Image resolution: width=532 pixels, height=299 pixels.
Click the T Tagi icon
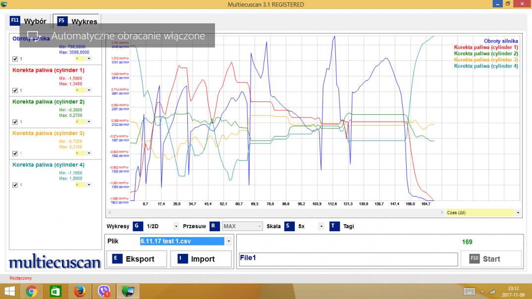tap(334, 226)
